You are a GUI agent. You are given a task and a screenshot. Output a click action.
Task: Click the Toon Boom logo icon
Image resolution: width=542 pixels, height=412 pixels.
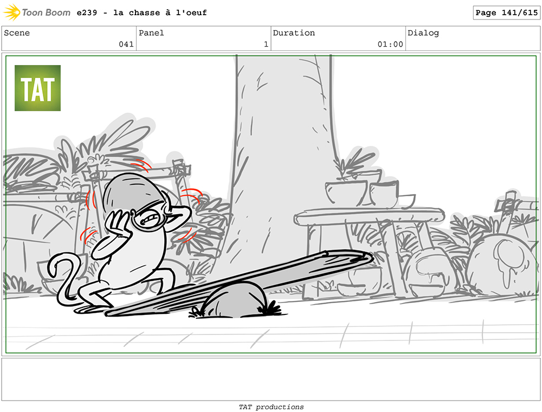(x=12, y=12)
